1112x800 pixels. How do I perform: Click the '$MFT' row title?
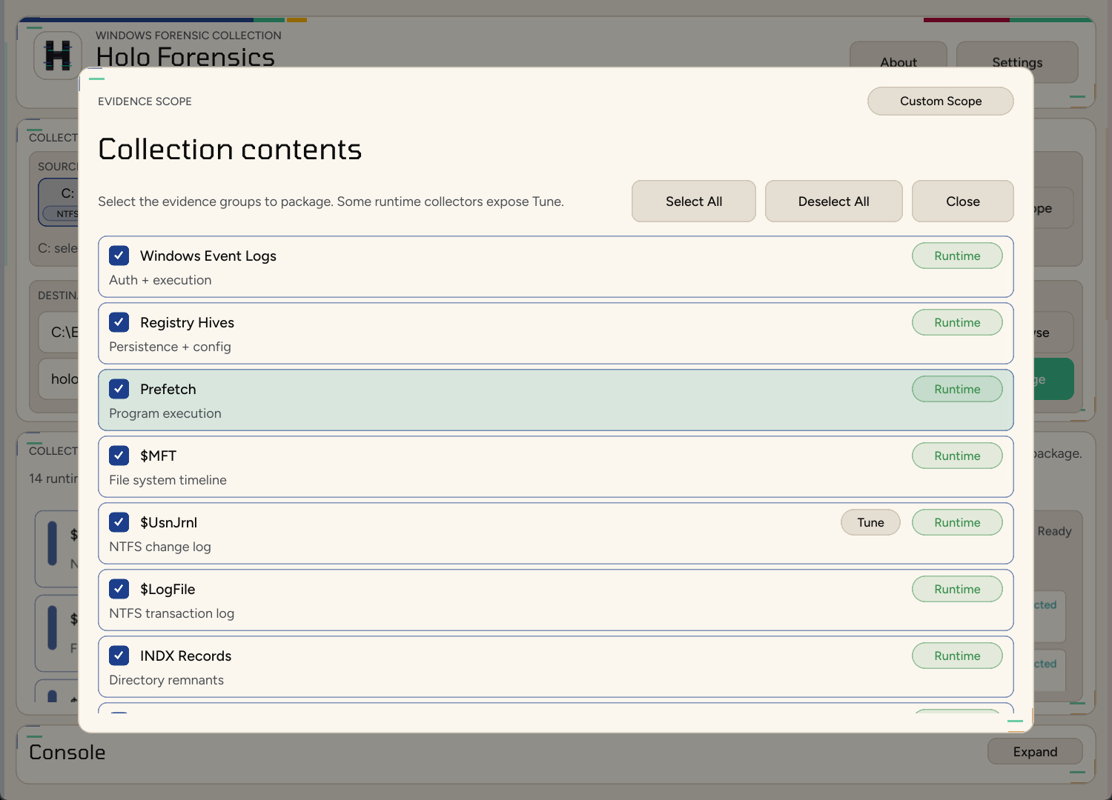tap(158, 456)
